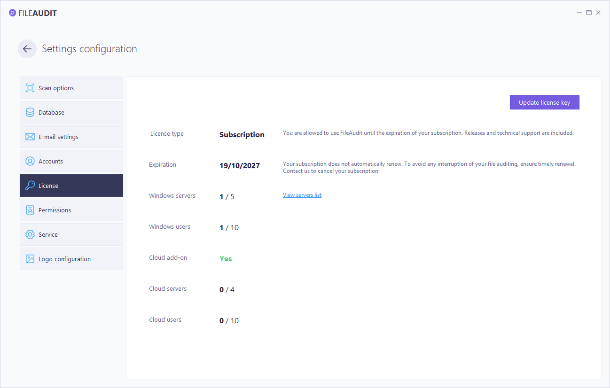Open the Logo configuration section
Image resolution: width=610 pixels, height=388 pixels.
pyautogui.click(x=71, y=259)
